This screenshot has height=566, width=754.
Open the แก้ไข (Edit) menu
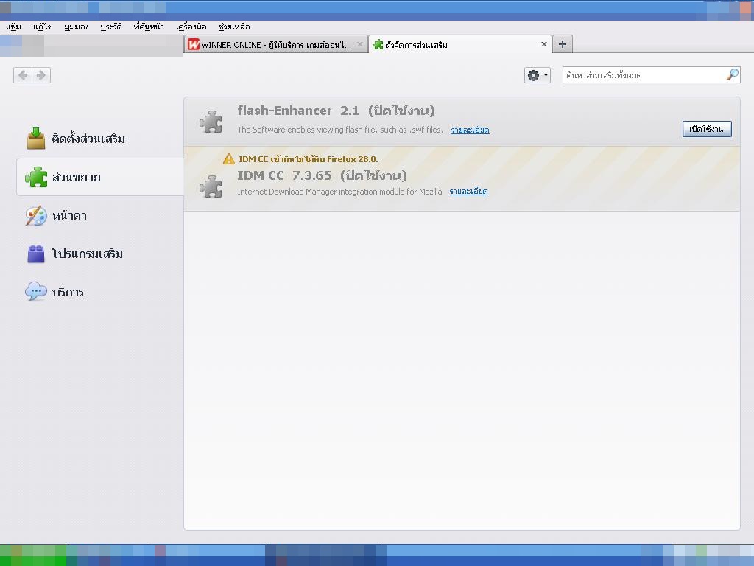(x=43, y=27)
